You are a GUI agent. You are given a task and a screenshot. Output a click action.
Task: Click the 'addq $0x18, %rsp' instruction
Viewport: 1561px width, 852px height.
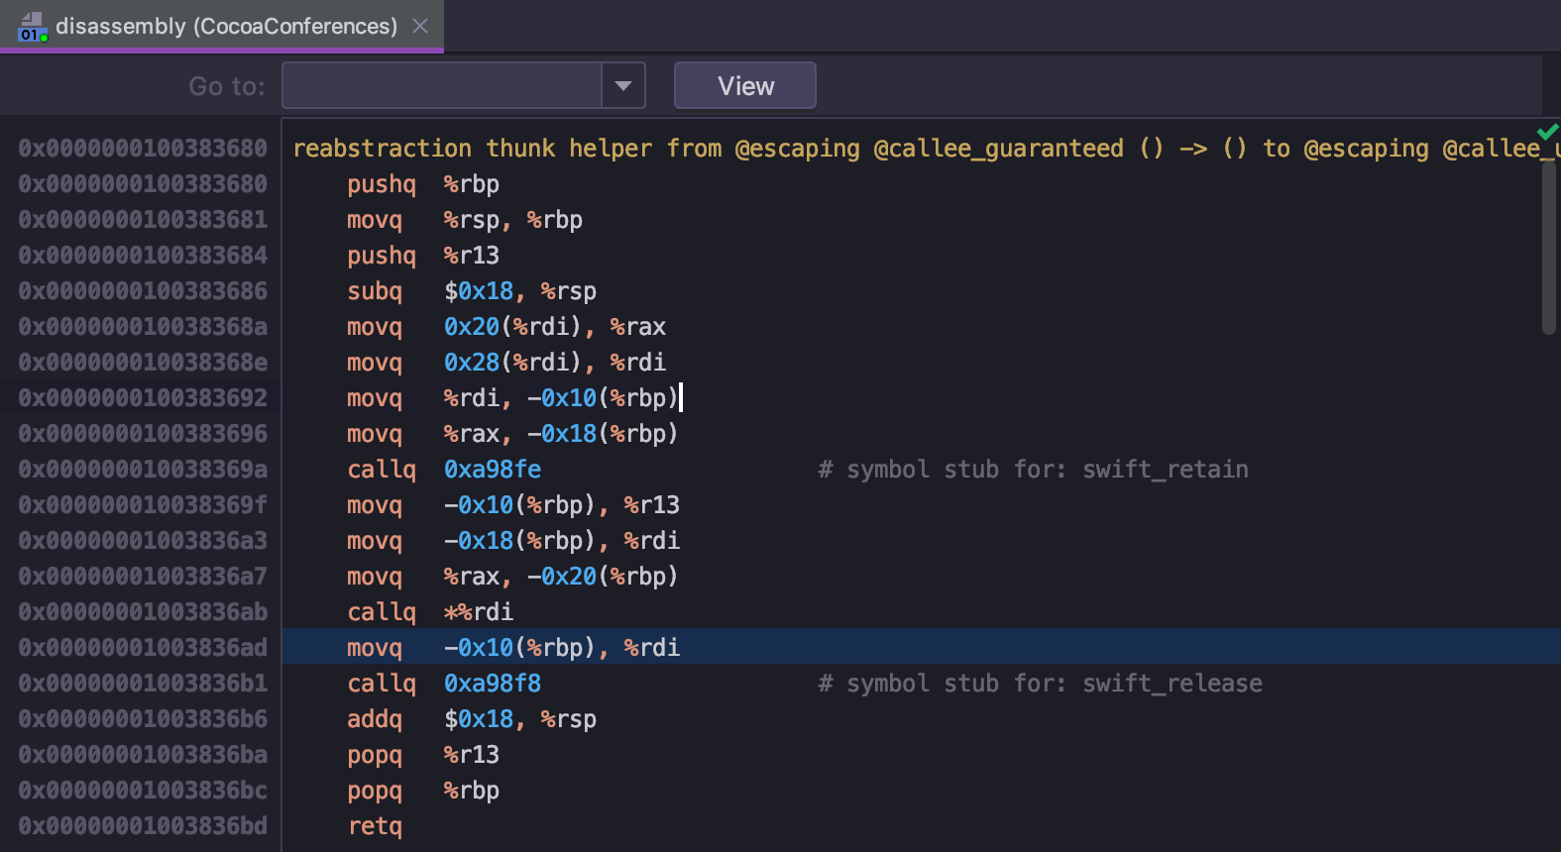pos(472,719)
